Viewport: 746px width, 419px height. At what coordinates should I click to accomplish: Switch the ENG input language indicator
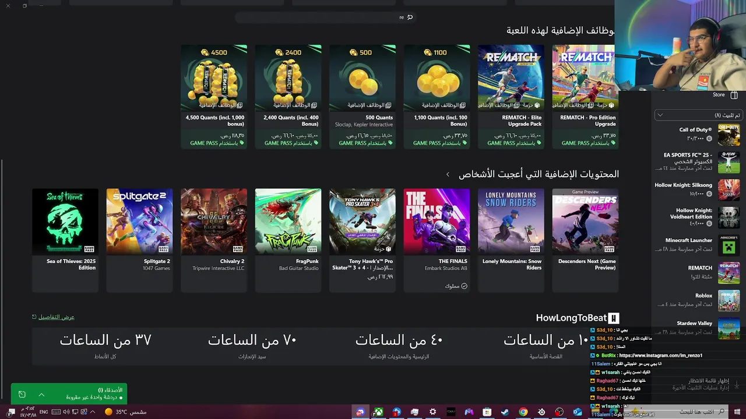click(44, 412)
